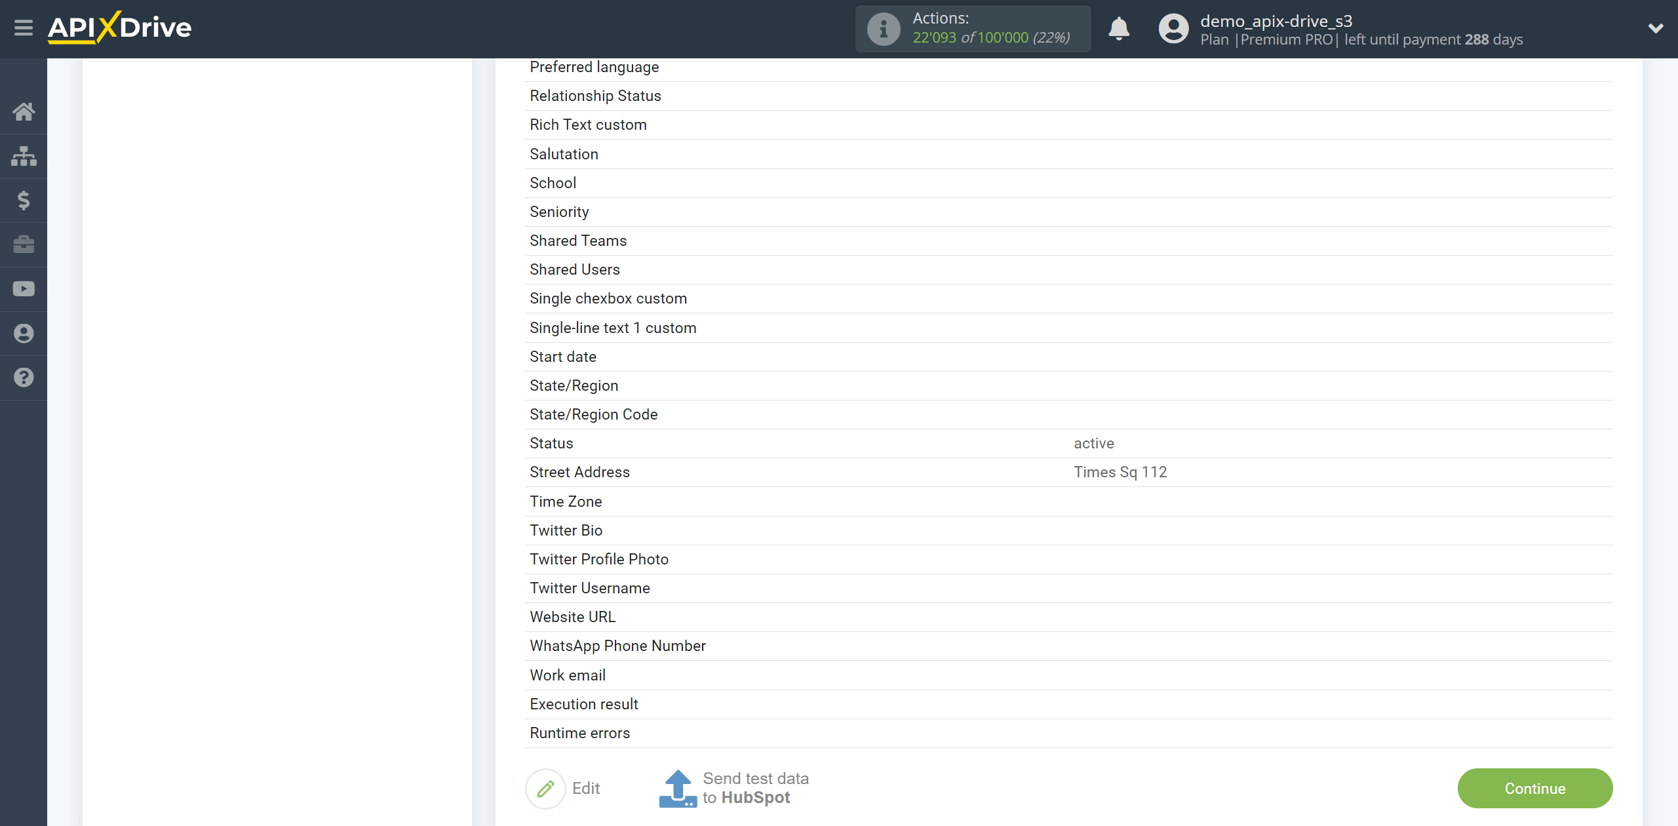Open the Home sidebar icon
1678x826 pixels.
[24, 111]
